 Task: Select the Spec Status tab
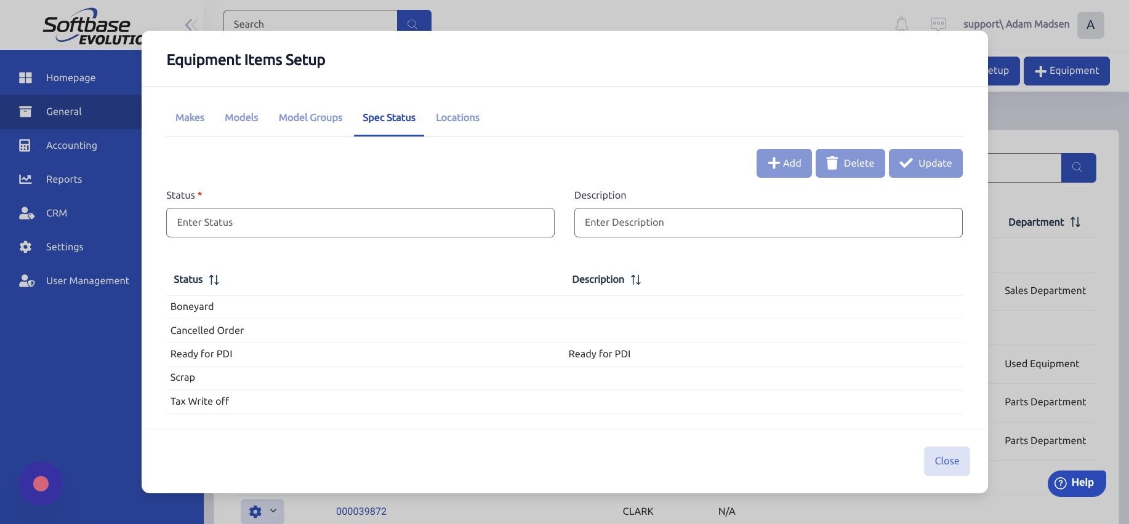[x=389, y=117]
